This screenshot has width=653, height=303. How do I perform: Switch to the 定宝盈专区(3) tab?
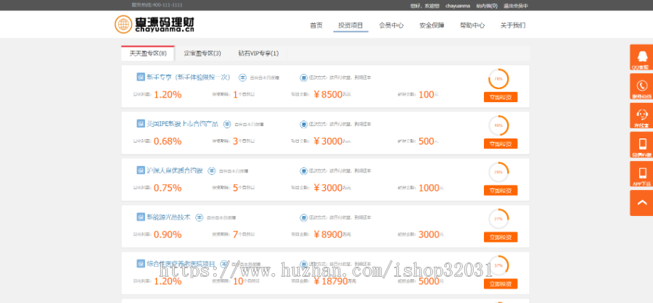click(x=202, y=53)
